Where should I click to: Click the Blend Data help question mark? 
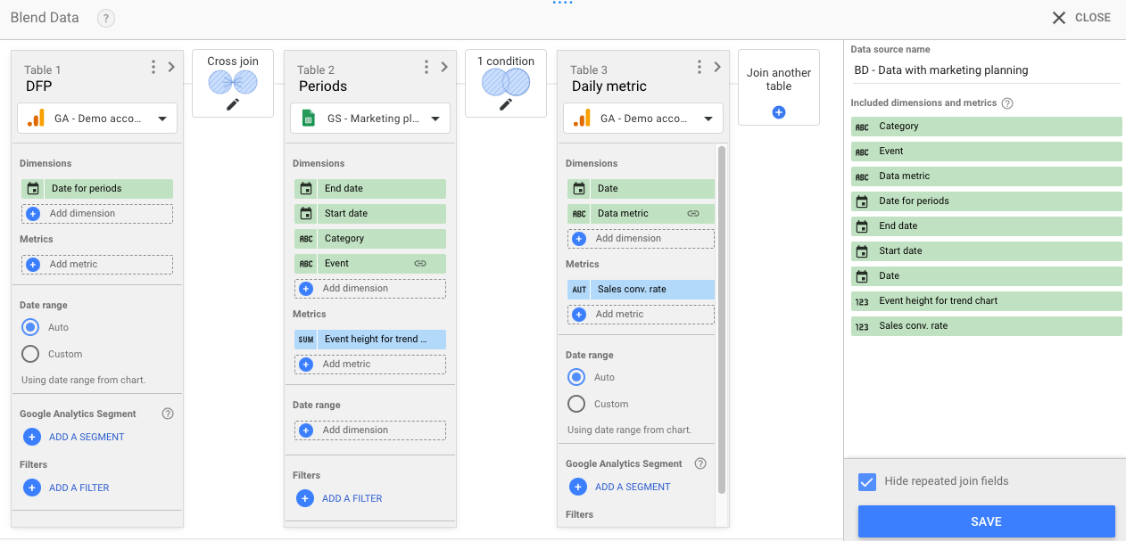[106, 18]
